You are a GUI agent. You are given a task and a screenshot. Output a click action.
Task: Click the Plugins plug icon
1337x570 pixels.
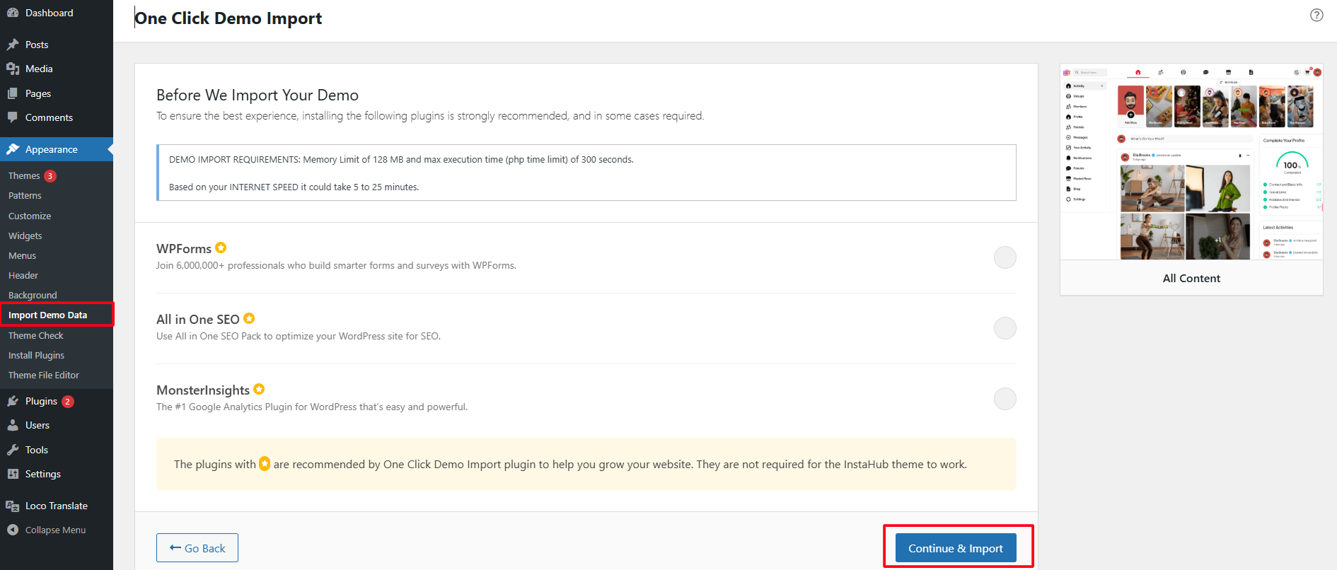[13, 401]
